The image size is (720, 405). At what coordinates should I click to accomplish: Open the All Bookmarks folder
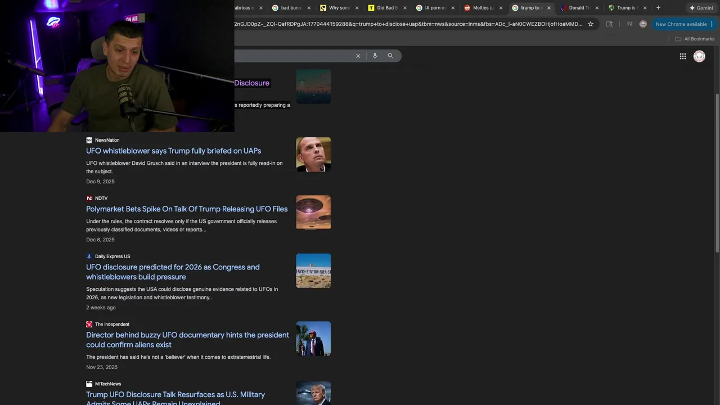point(695,39)
